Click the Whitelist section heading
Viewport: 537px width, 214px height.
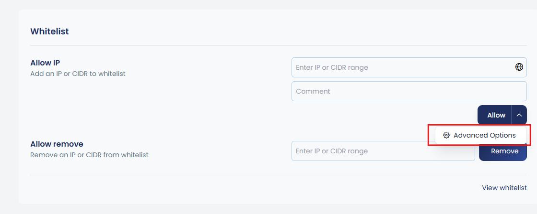pyautogui.click(x=49, y=32)
